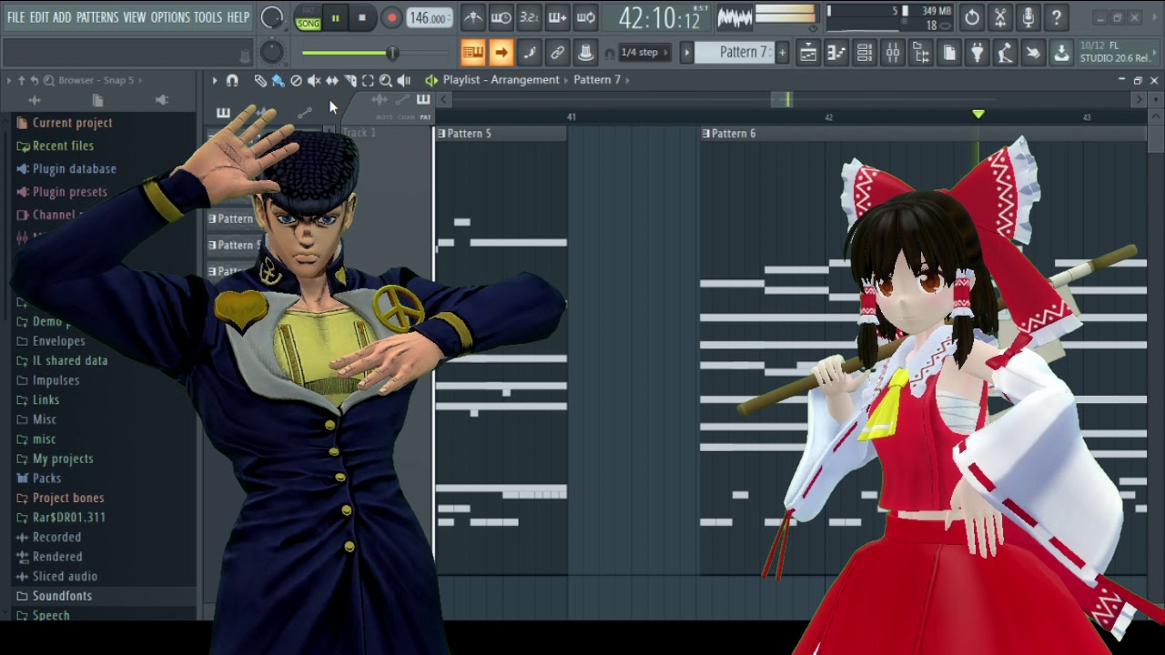Select the Playback speaker tool

pos(404,80)
